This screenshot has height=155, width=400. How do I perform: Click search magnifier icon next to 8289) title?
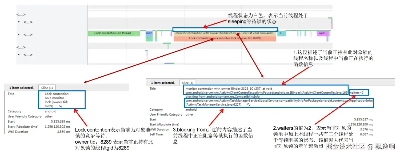61,106
